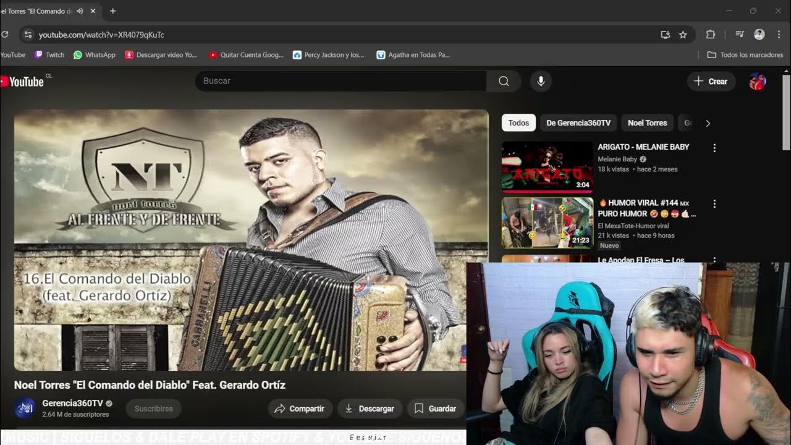Bookmark this page with star icon
This screenshot has height=445, width=791.
point(683,35)
